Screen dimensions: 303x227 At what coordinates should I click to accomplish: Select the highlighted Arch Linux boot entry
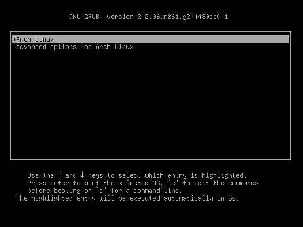click(x=151, y=39)
